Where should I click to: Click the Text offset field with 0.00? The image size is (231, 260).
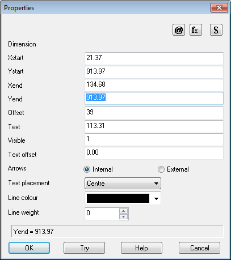[x=154, y=153]
